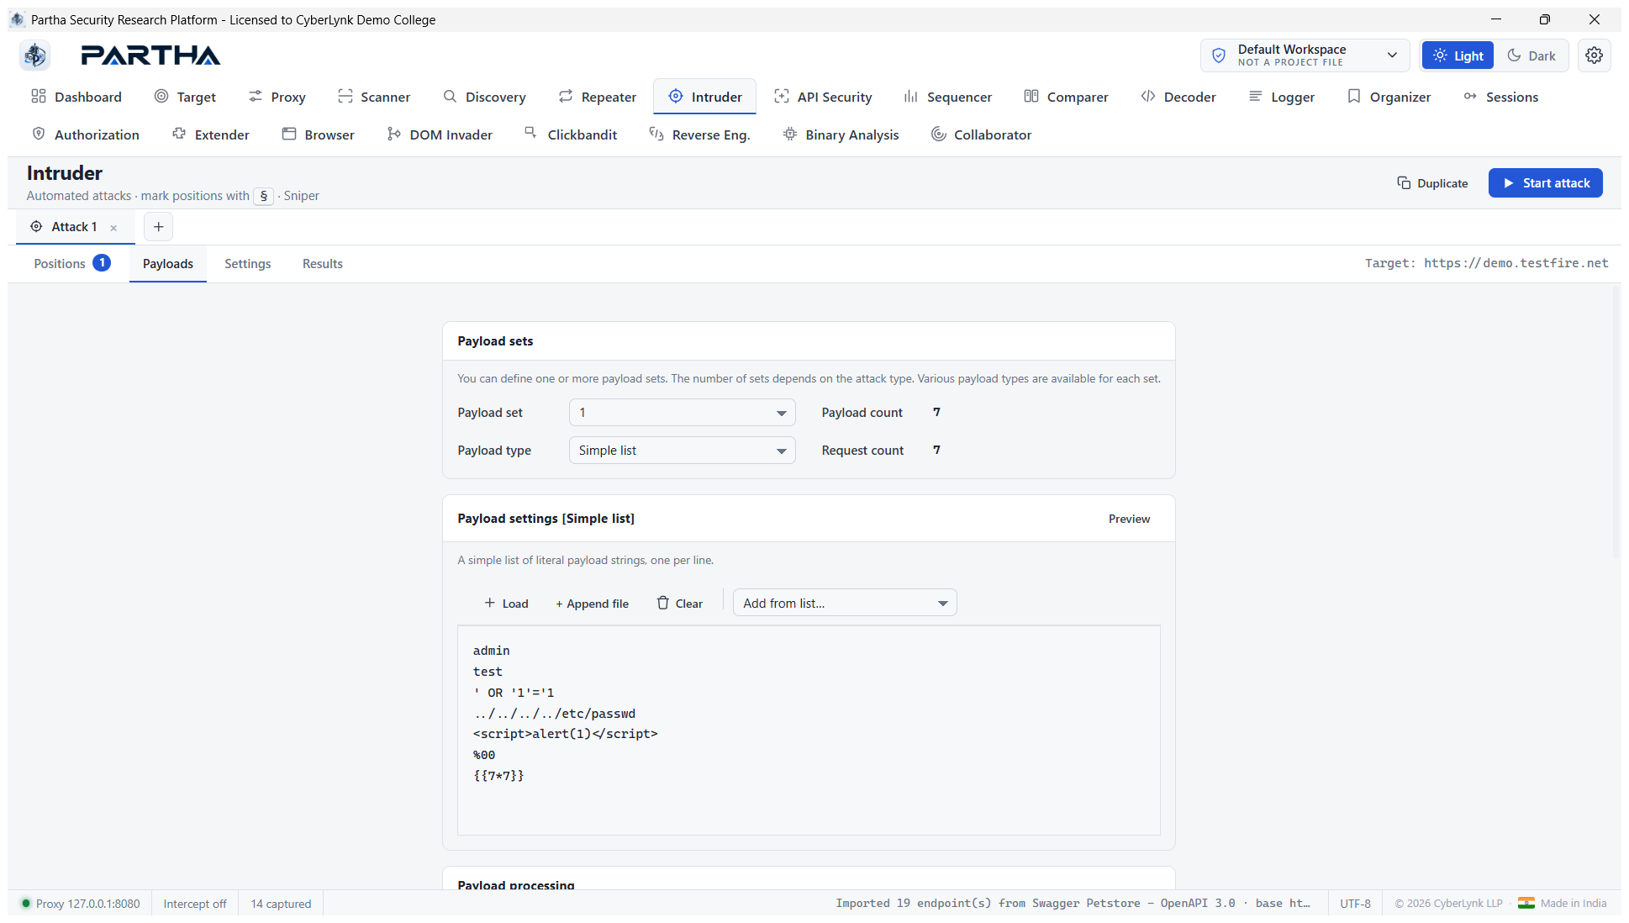Viewport: 1629px width, 923px height.
Task: Switch to the Results tab
Action: [x=323, y=264]
